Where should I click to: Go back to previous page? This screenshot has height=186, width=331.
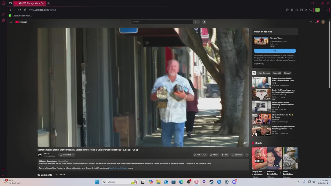10,10
